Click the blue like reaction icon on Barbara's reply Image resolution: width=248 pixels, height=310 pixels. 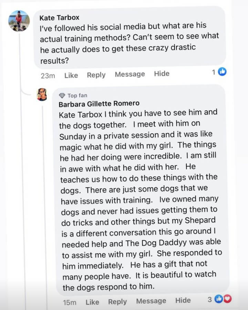(219, 300)
